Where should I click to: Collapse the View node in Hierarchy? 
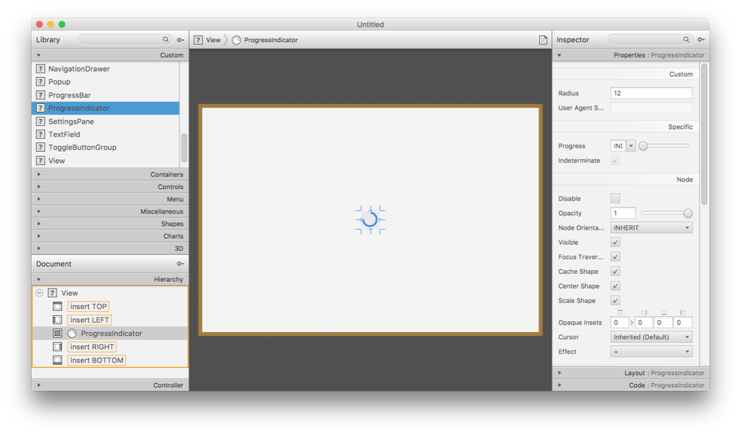pos(40,293)
